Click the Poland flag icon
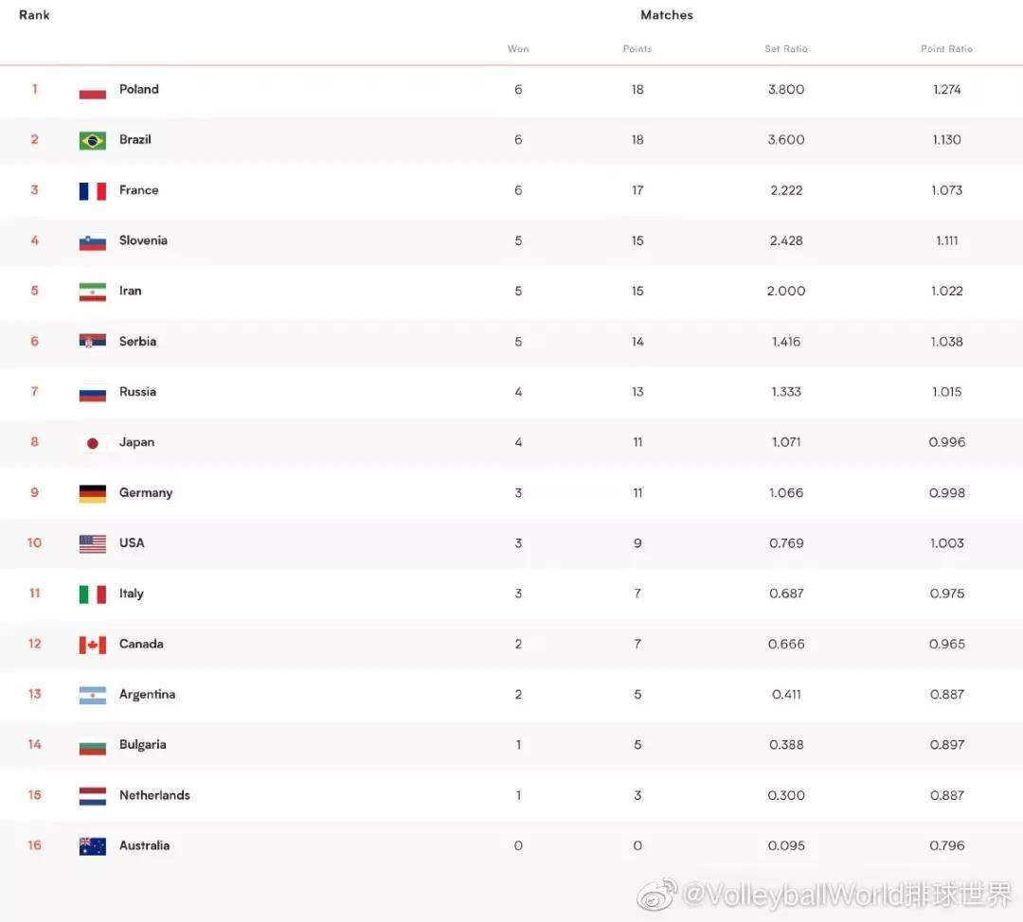Screen dimensions: 1023x922 click(x=93, y=91)
